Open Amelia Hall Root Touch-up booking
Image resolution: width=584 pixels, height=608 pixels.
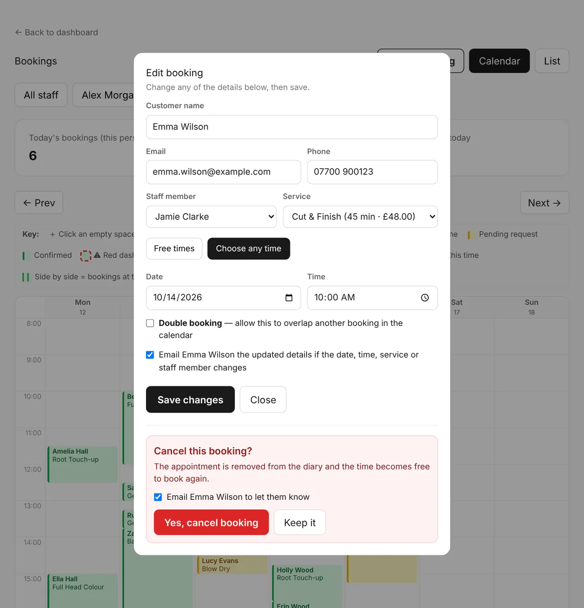click(83, 465)
